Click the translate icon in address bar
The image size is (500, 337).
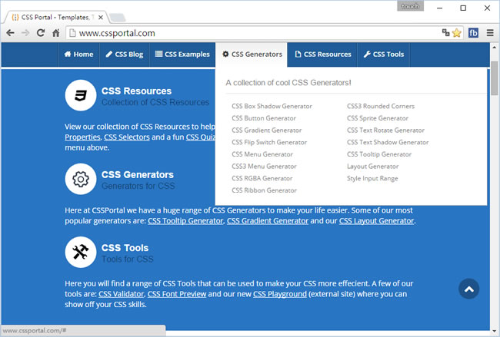(445, 33)
